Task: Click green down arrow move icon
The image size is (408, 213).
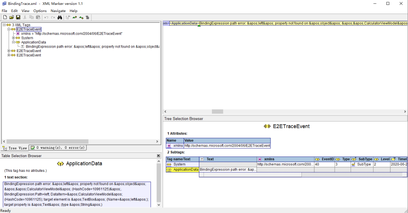Action: 81,17
